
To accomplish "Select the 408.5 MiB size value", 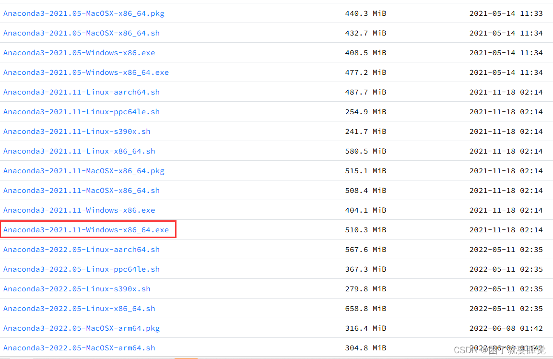I will 366,53.
